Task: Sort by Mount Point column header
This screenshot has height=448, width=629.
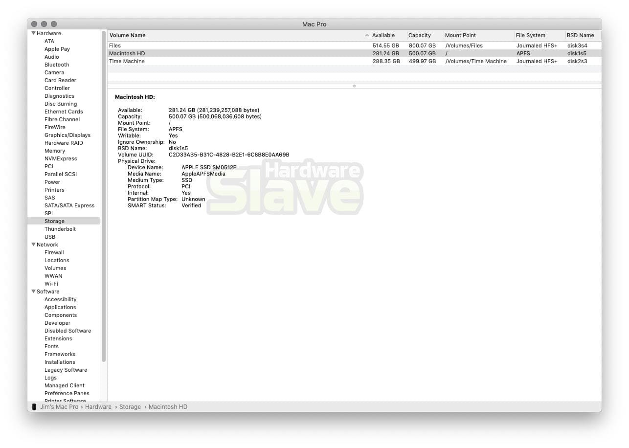Action: coord(479,35)
